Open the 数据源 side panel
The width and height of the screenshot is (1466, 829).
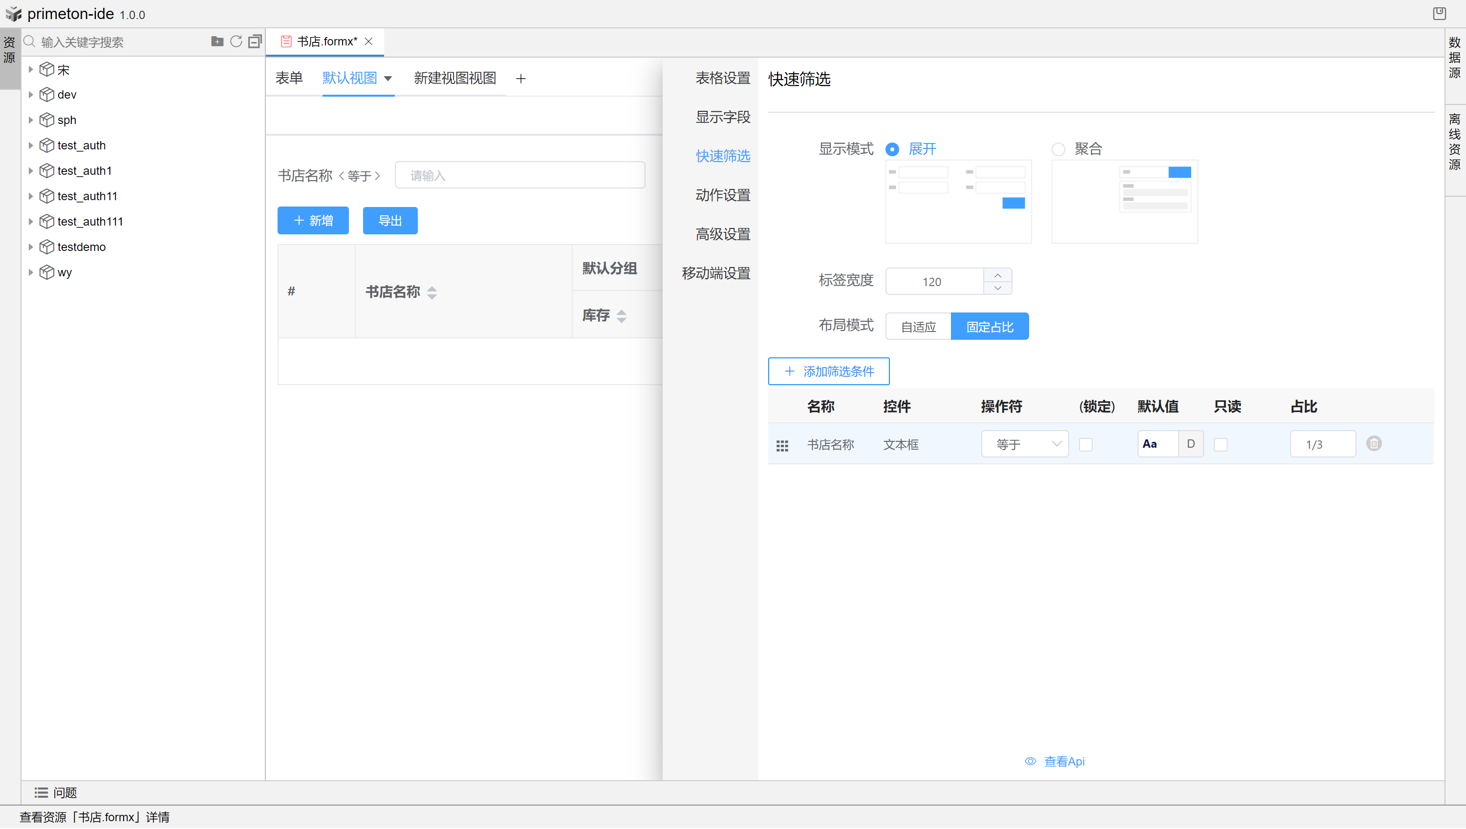pyautogui.click(x=1455, y=58)
